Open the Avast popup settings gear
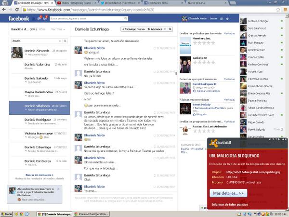Viewport: 289px width, 217px height. (283, 139)
